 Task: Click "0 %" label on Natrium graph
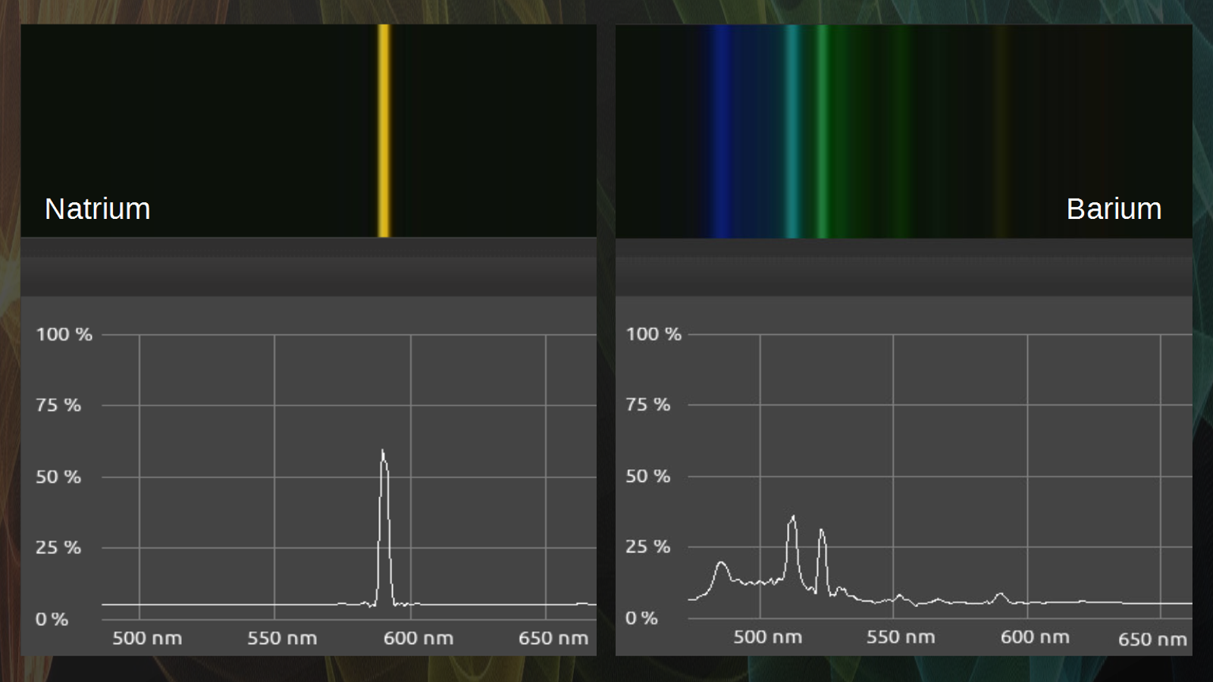click(x=52, y=619)
